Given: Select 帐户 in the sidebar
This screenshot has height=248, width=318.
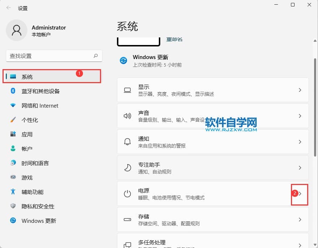Looking at the screenshot, I should pyautogui.click(x=27, y=149).
